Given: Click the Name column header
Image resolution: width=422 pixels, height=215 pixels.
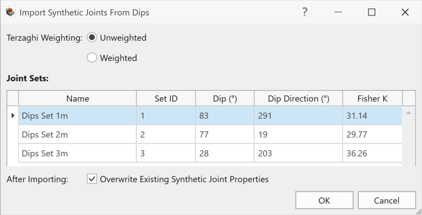Looking at the screenshot, I should tap(78, 99).
